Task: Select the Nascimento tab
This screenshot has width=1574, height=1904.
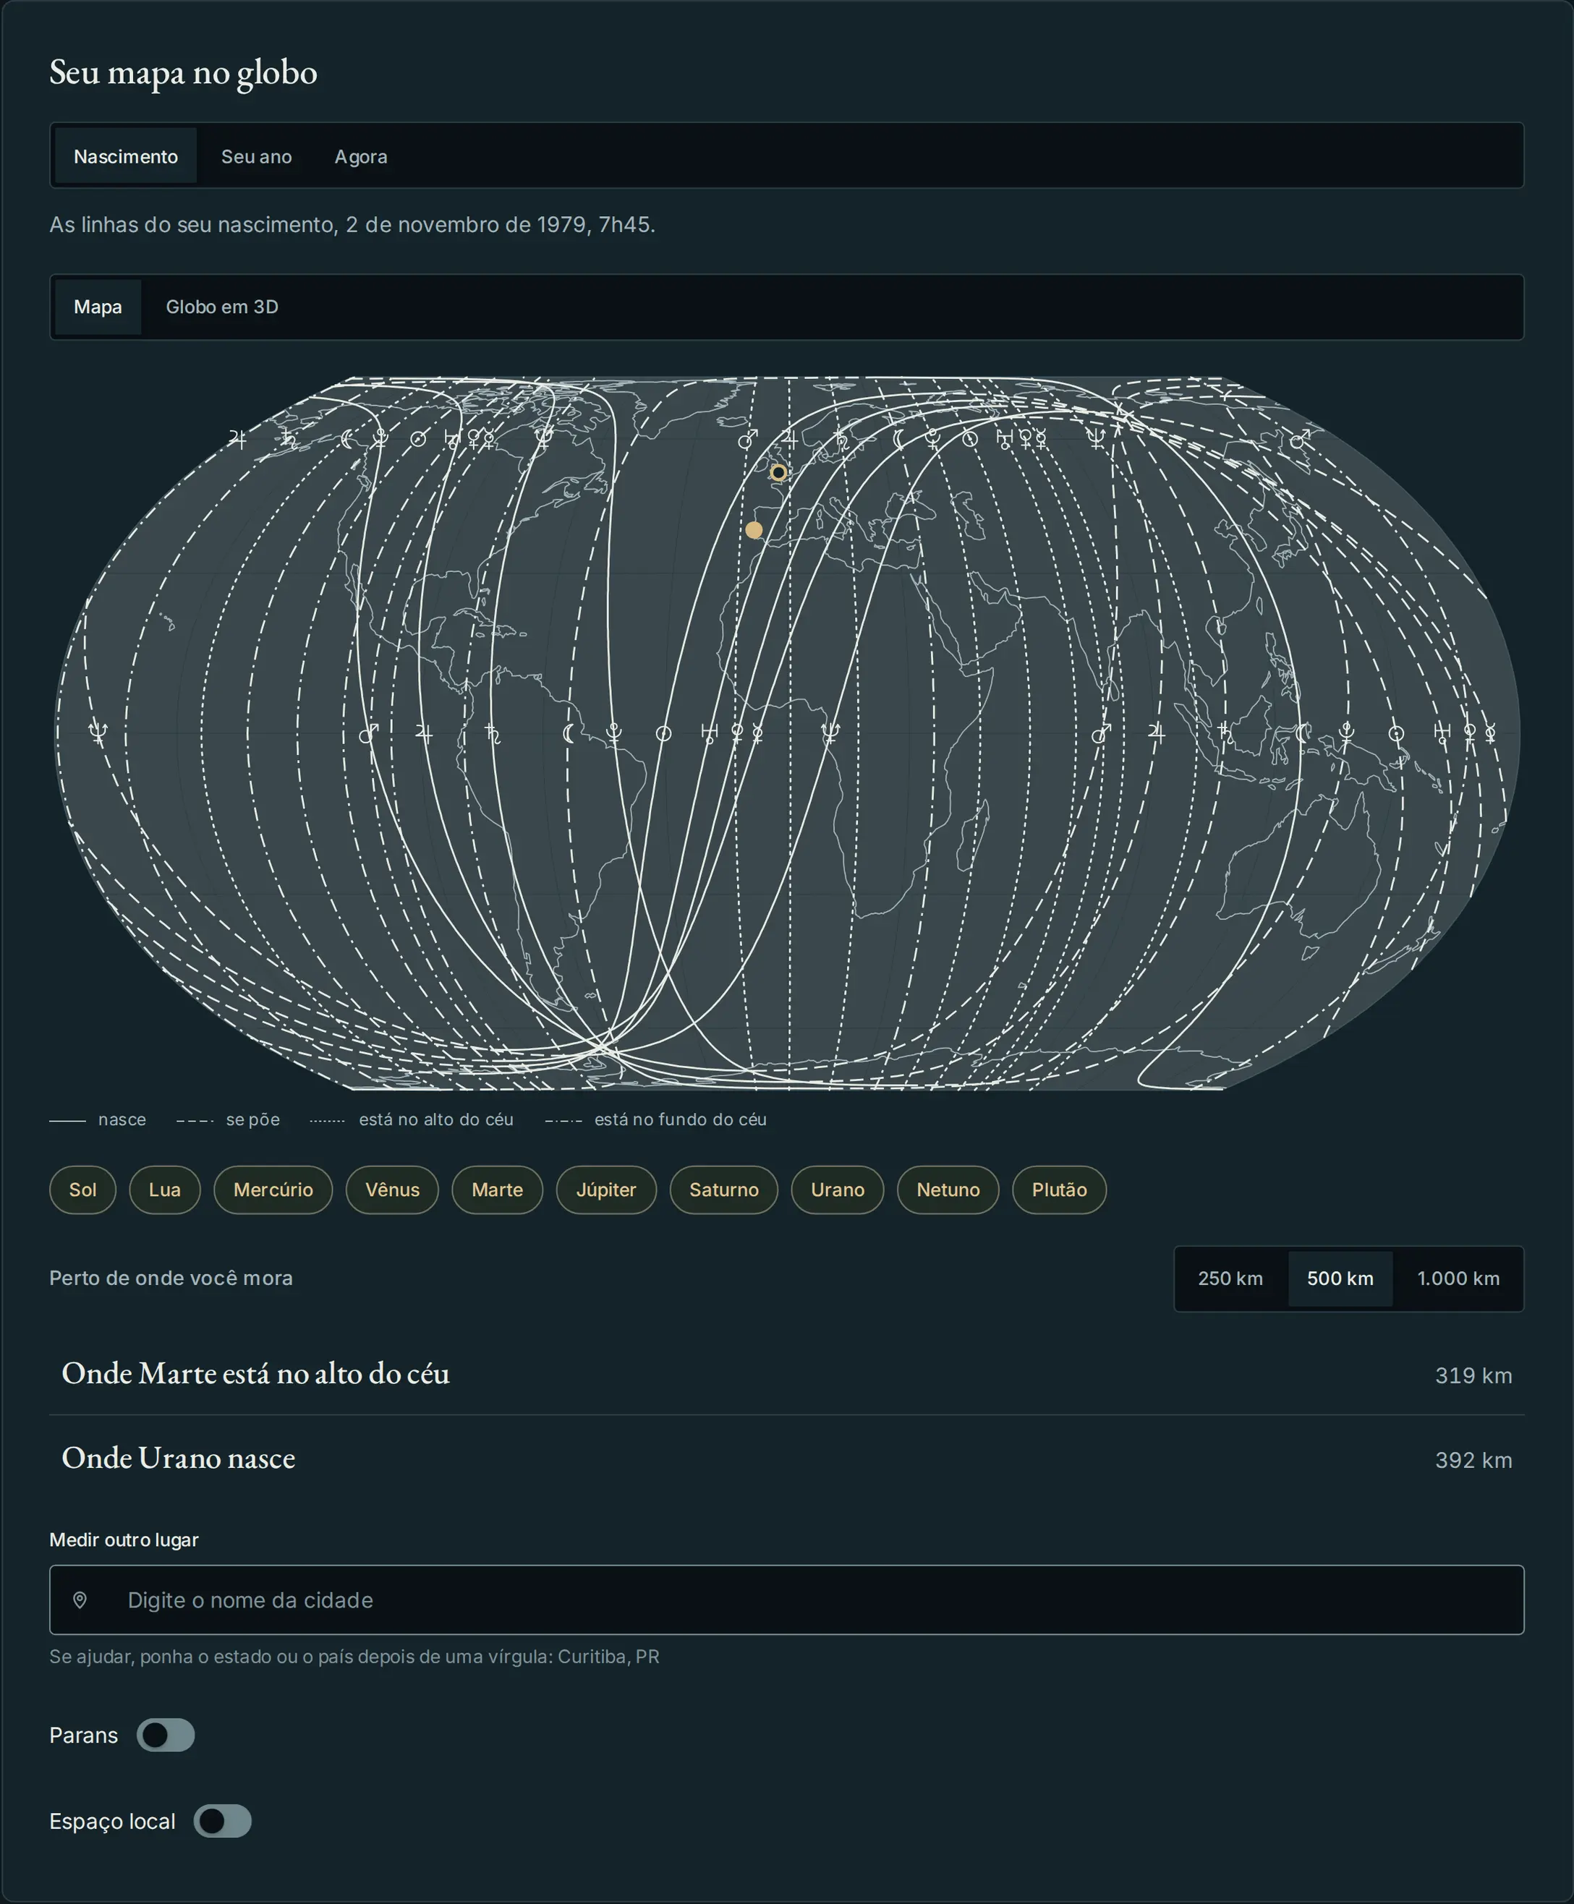Action: coord(125,156)
